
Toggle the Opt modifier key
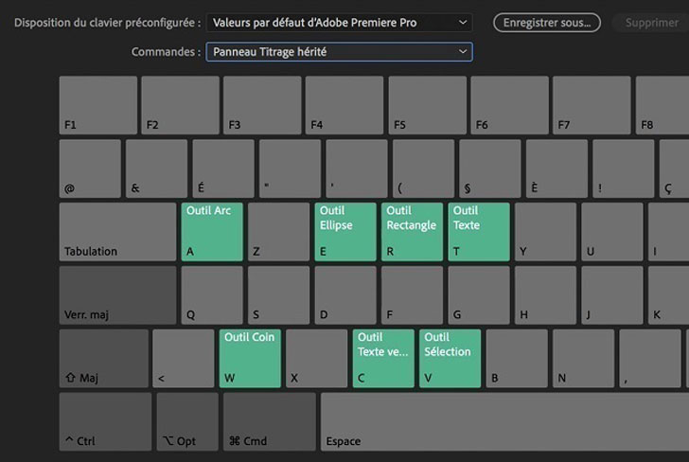[x=187, y=421]
